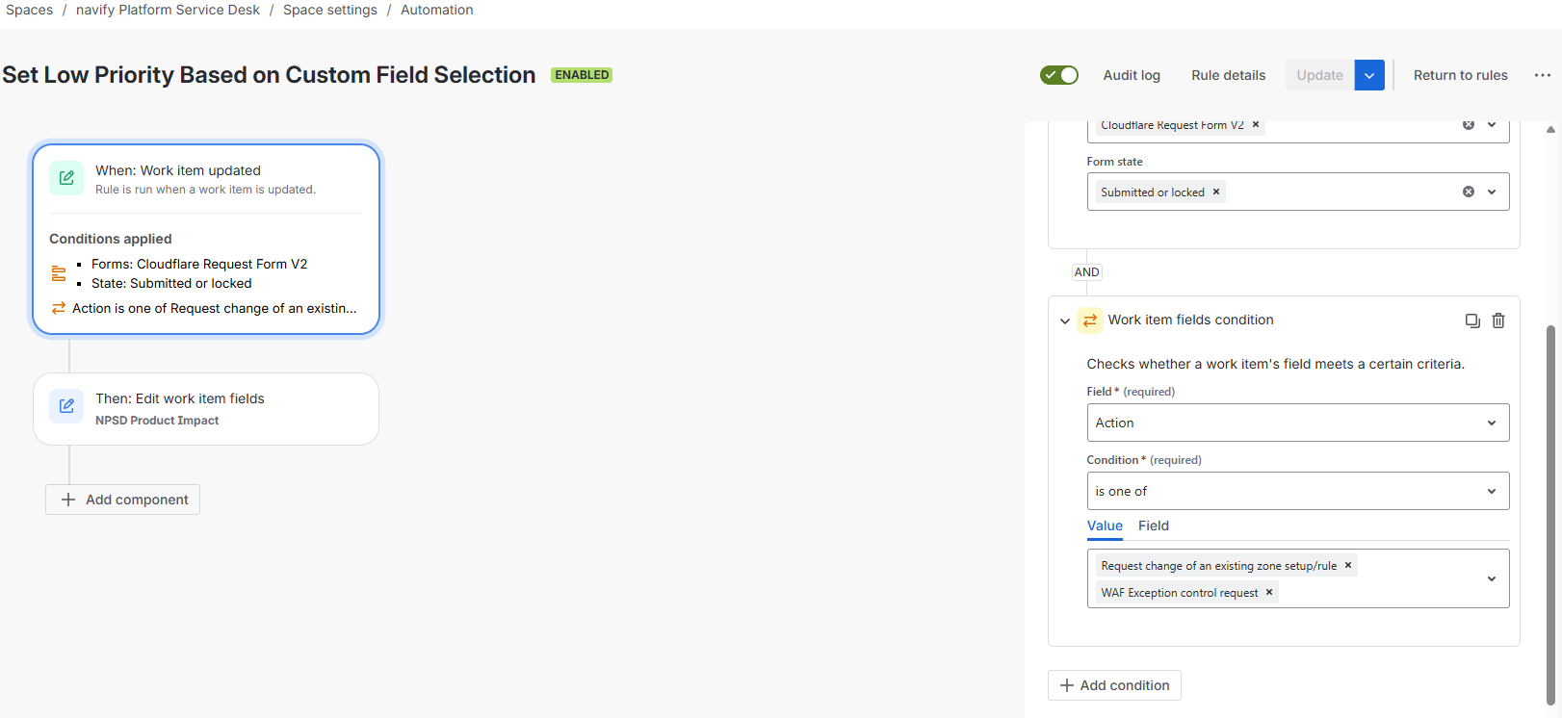1562x718 pixels.
Task: Click the Work item fields condition icon
Action: tap(1090, 321)
